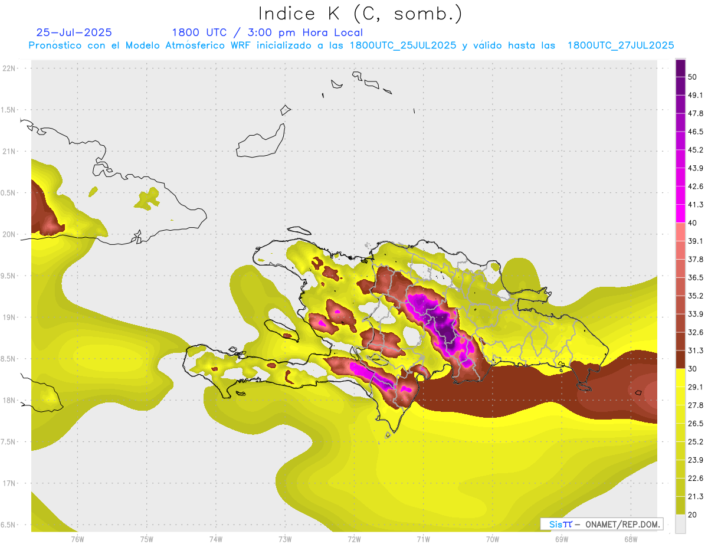708x547 pixels.
Task: Click the latitude label '6.5N'
Action: tap(9, 525)
